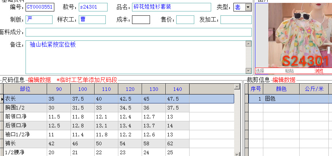Click the 备注 scrollbar down arrow
The height and width of the screenshot is (156, 332).
249,71
